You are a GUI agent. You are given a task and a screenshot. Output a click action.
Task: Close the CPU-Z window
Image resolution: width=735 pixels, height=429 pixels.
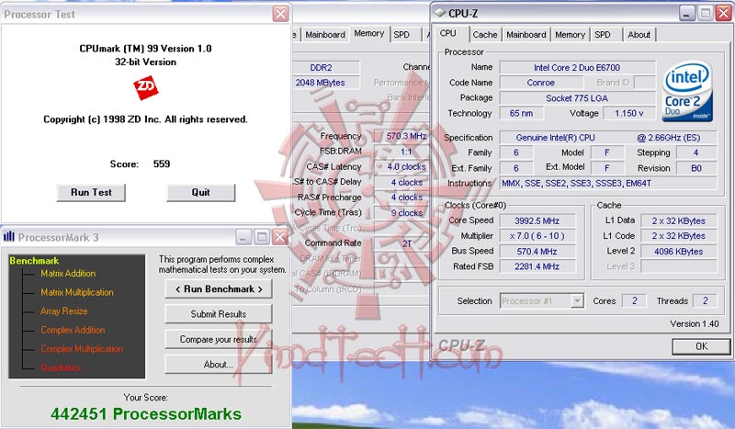[x=723, y=13]
